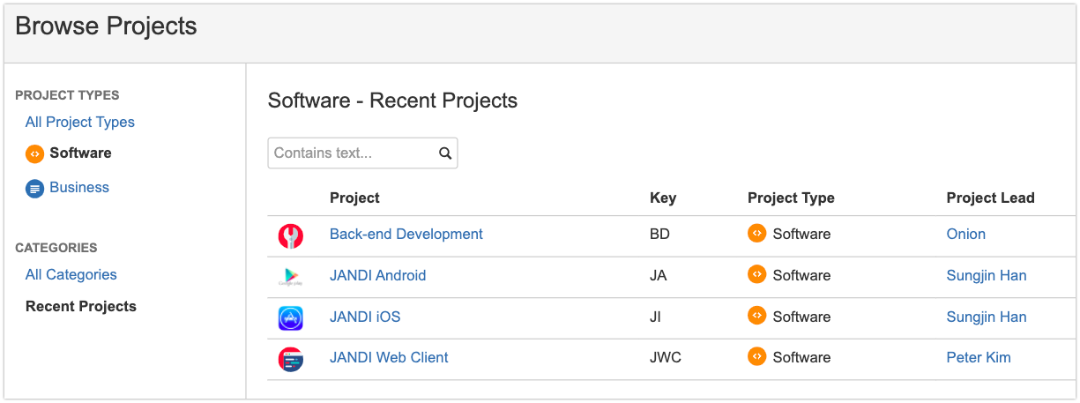1080x403 pixels.
Task: Select the Business project type
Action: (x=79, y=187)
